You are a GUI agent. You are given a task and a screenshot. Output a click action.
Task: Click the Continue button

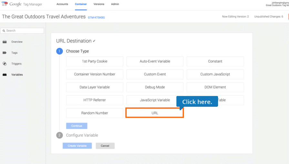[77, 126]
